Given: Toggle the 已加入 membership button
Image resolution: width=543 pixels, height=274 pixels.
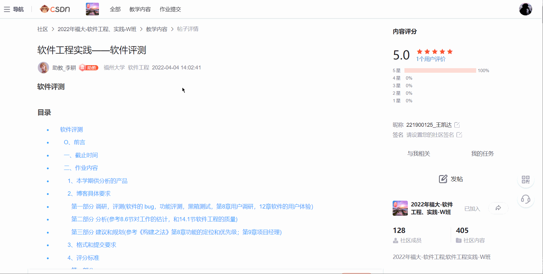Looking at the screenshot, I should point(472,208).
